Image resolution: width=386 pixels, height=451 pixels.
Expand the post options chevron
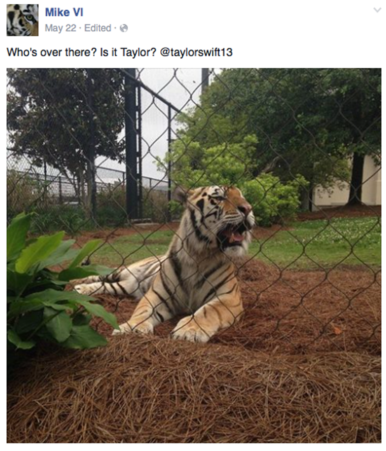(377, 10)
